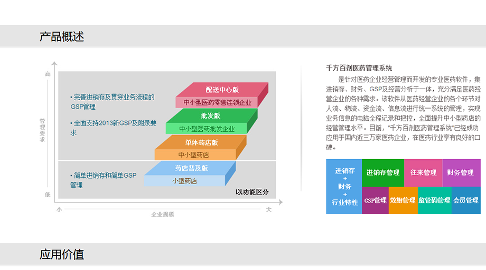Click the 产品概述 section heading

click(62, 37)
